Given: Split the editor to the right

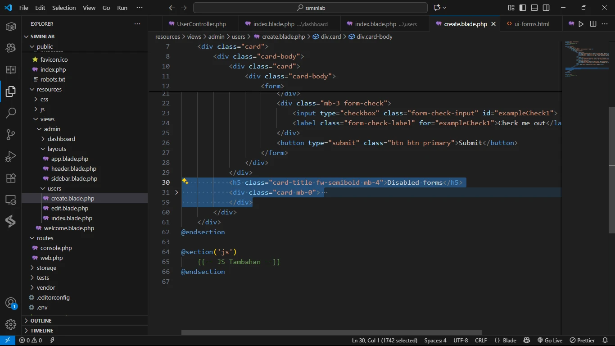Looking at the screenshot, I should [x=593, y=24].
